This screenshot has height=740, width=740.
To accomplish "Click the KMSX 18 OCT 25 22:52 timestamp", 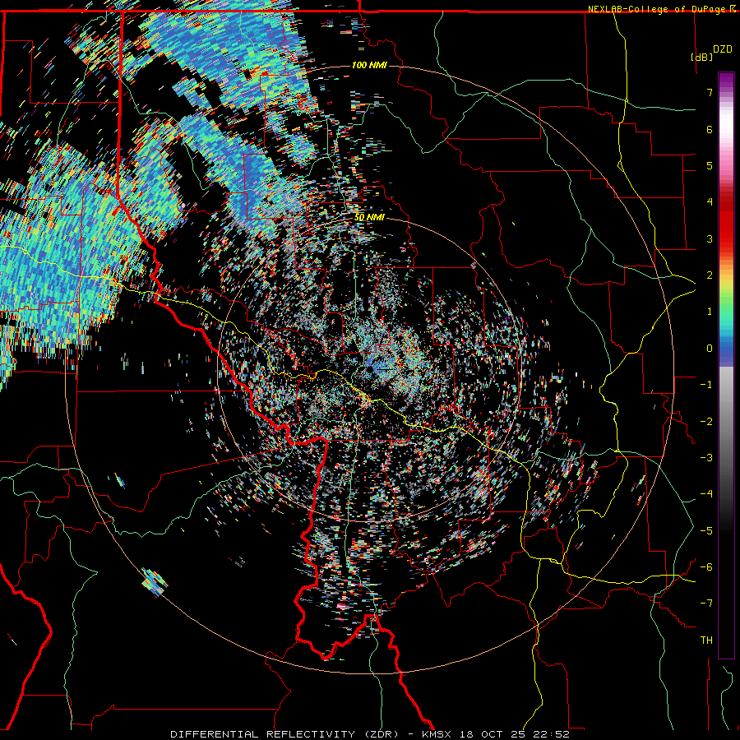I will 496,734.
